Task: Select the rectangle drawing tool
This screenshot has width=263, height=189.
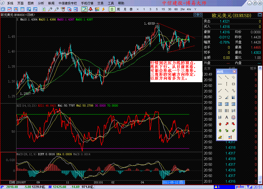Action: point(233,84)
